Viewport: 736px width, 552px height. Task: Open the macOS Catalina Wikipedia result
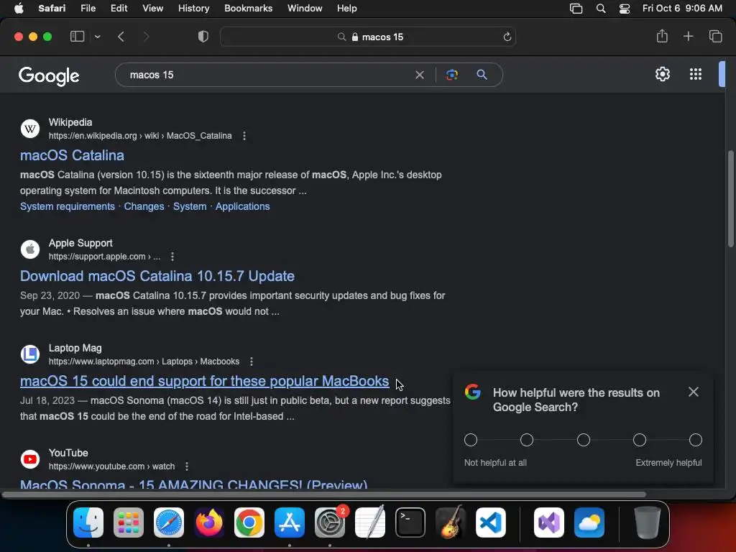click(x=73, y=155)
